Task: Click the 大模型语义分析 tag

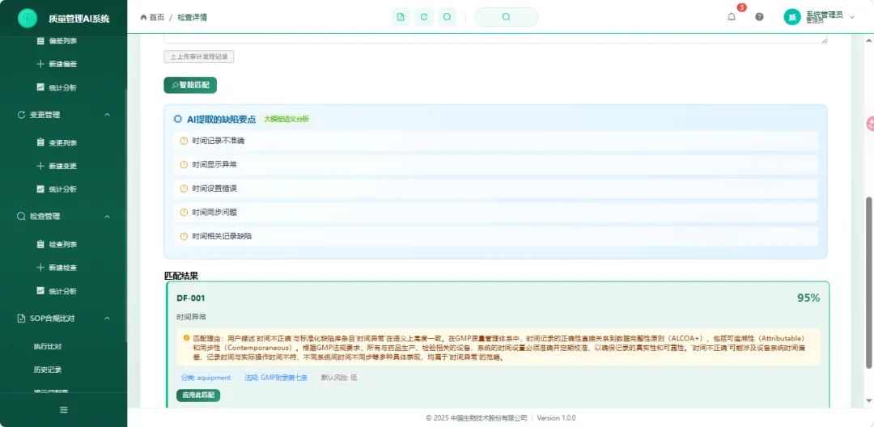Action: [286, 119]
